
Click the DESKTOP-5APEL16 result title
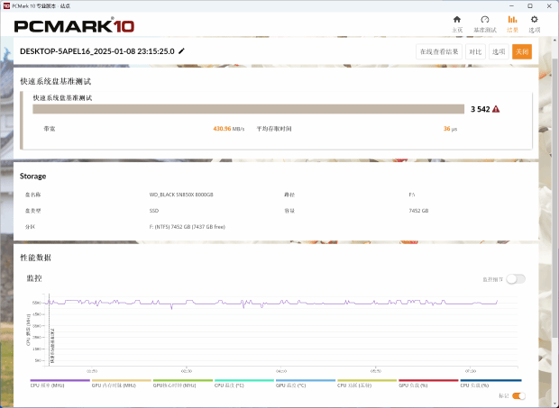pyautogui.click(x=97, y=51)
